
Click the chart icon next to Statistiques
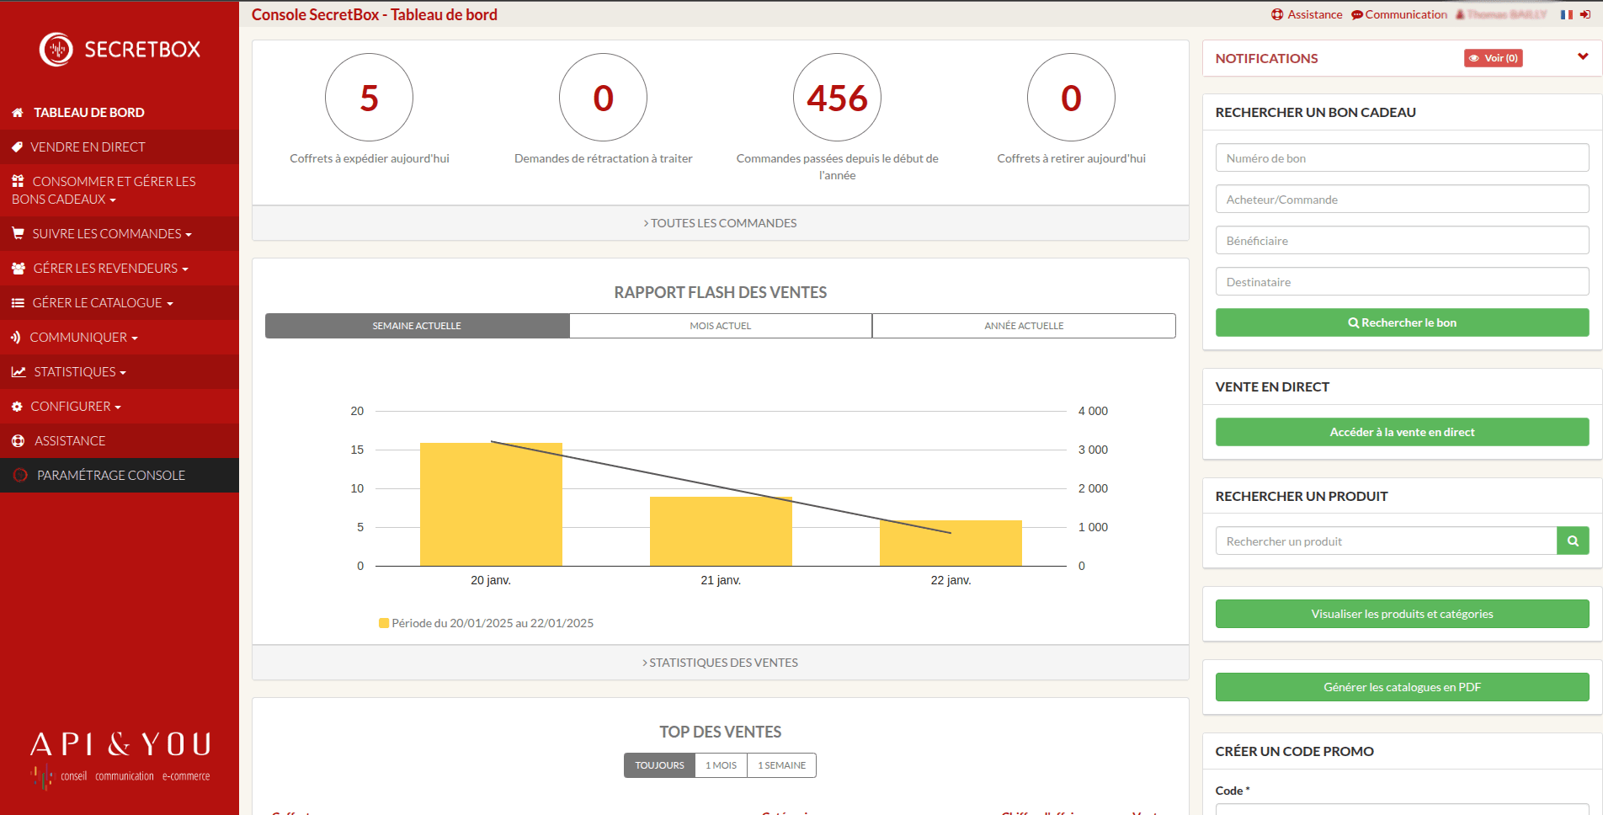click(19, 372)
